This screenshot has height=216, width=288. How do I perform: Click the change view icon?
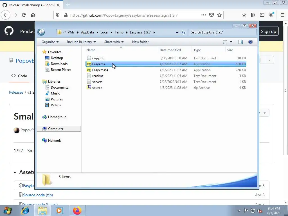pos(225,42)
